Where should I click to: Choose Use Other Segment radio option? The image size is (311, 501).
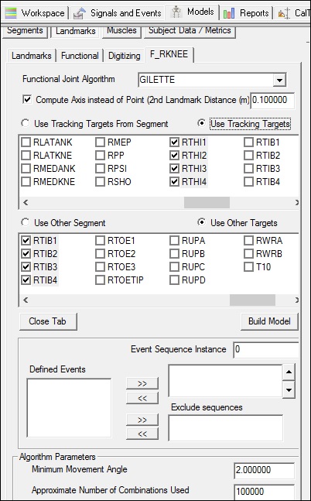pyautogui.click(x=25, y=222)
